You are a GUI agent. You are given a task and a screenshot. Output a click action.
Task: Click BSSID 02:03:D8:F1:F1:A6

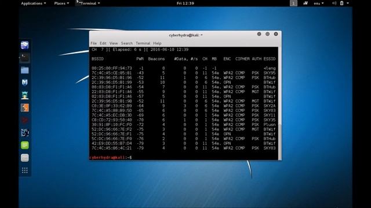pyautogui.click(x=112, y=96)
